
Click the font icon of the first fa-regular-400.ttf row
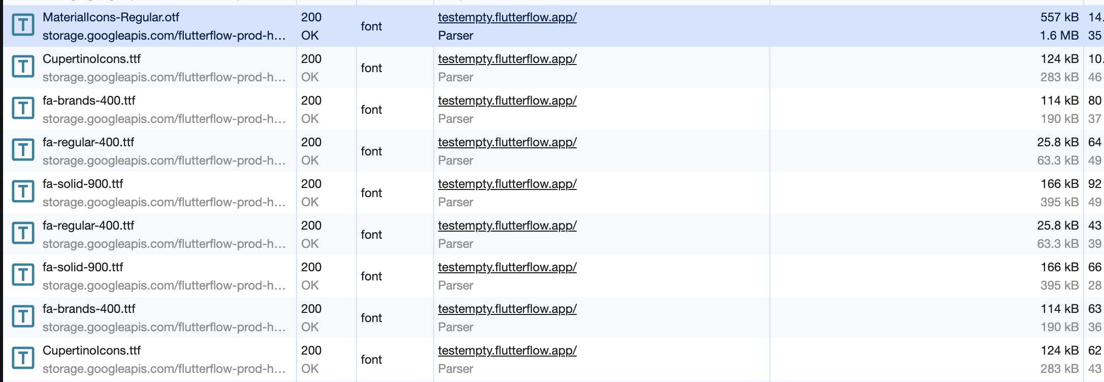[23, 150]
